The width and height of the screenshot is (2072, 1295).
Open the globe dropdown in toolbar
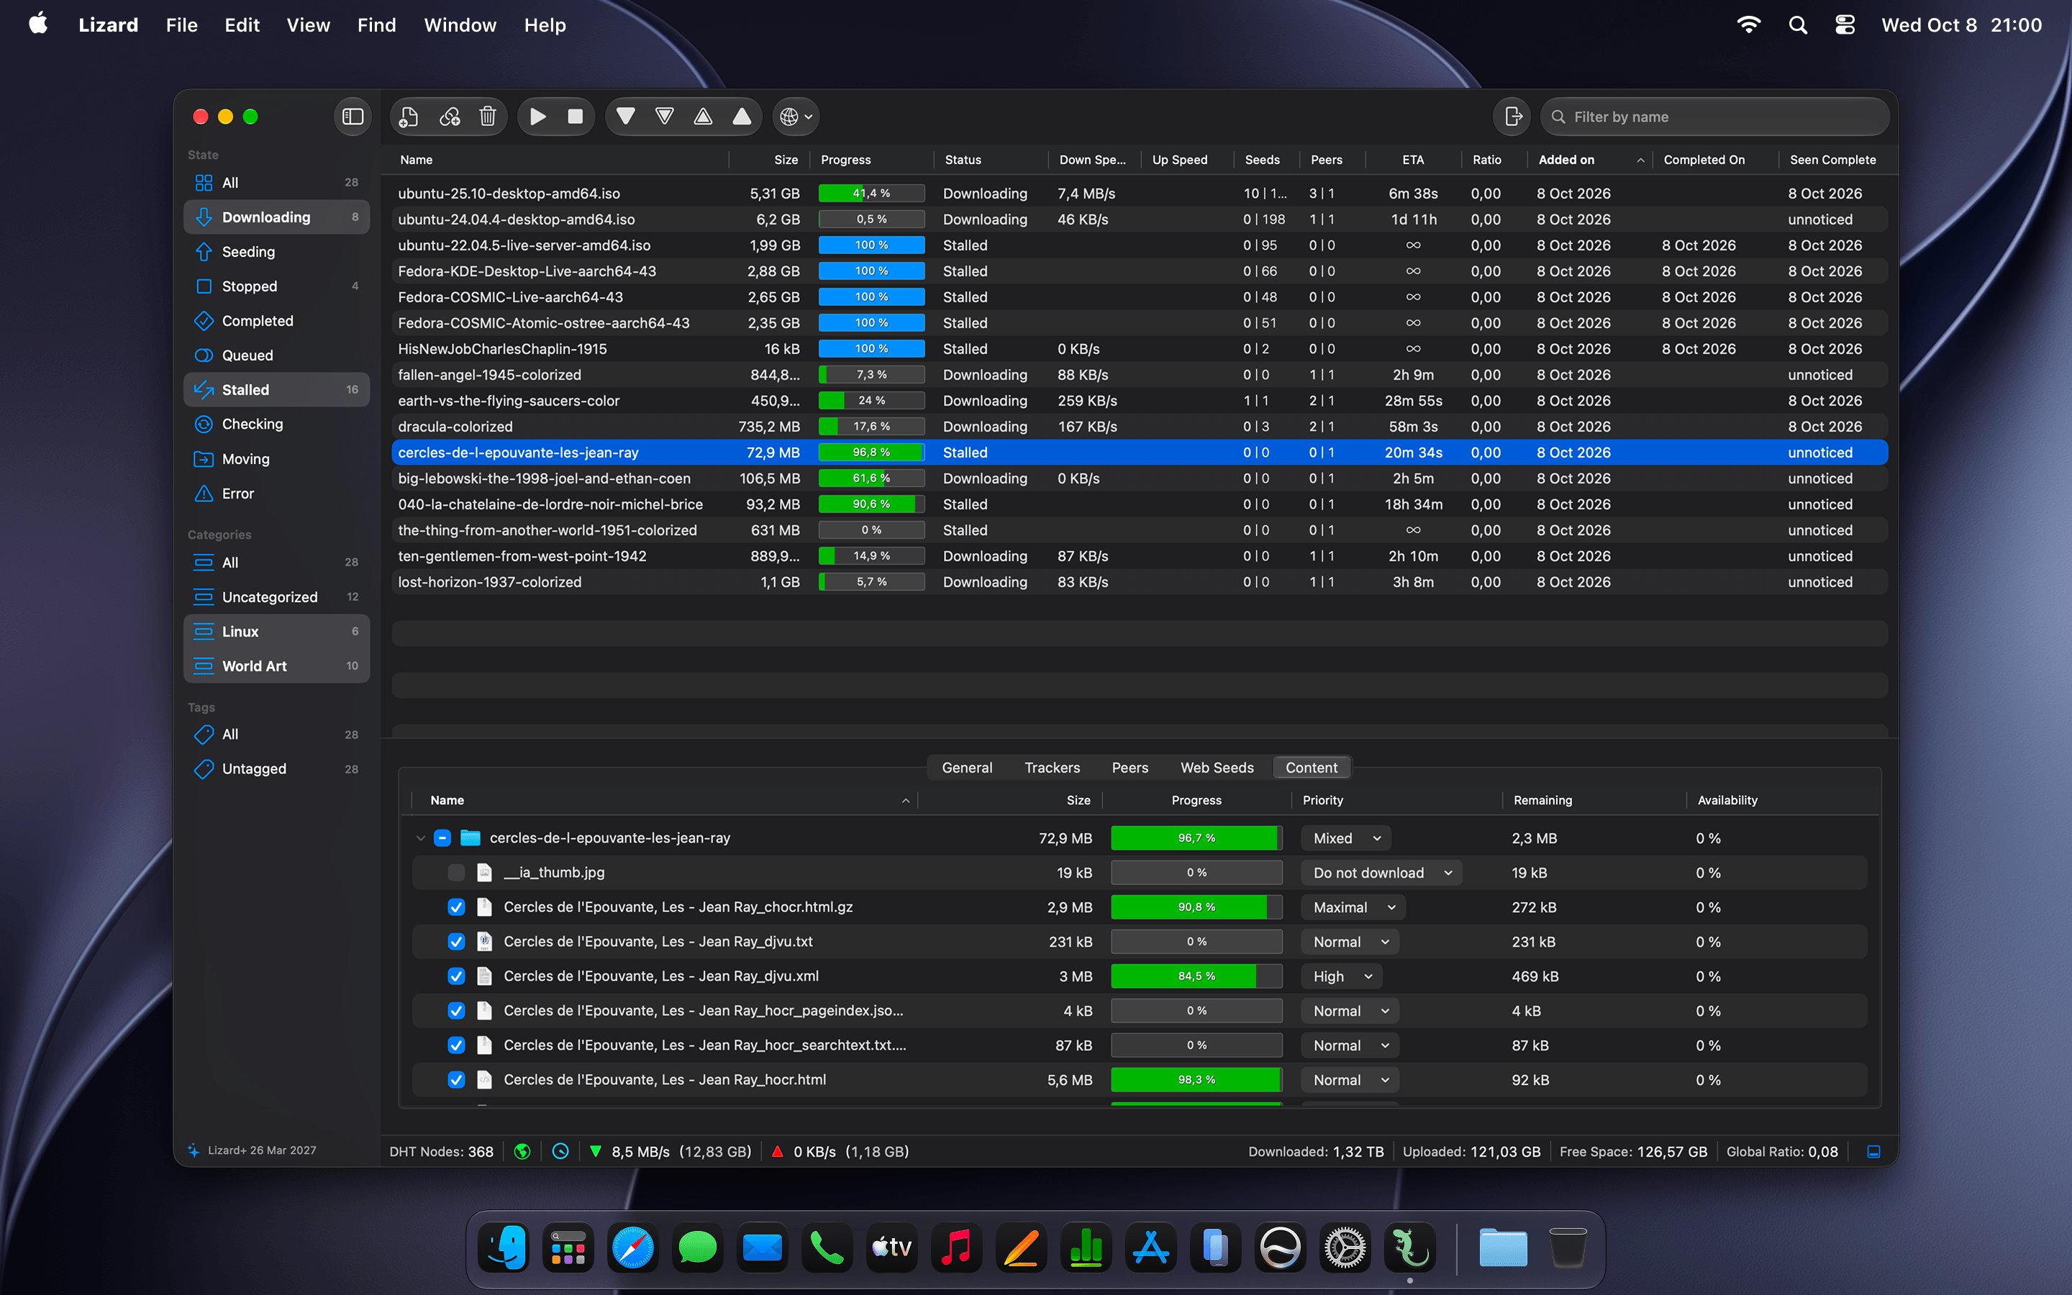(796, 117)
